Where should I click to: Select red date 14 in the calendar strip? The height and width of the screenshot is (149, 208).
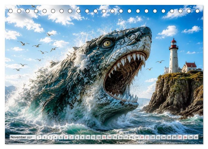click(110, 137)
